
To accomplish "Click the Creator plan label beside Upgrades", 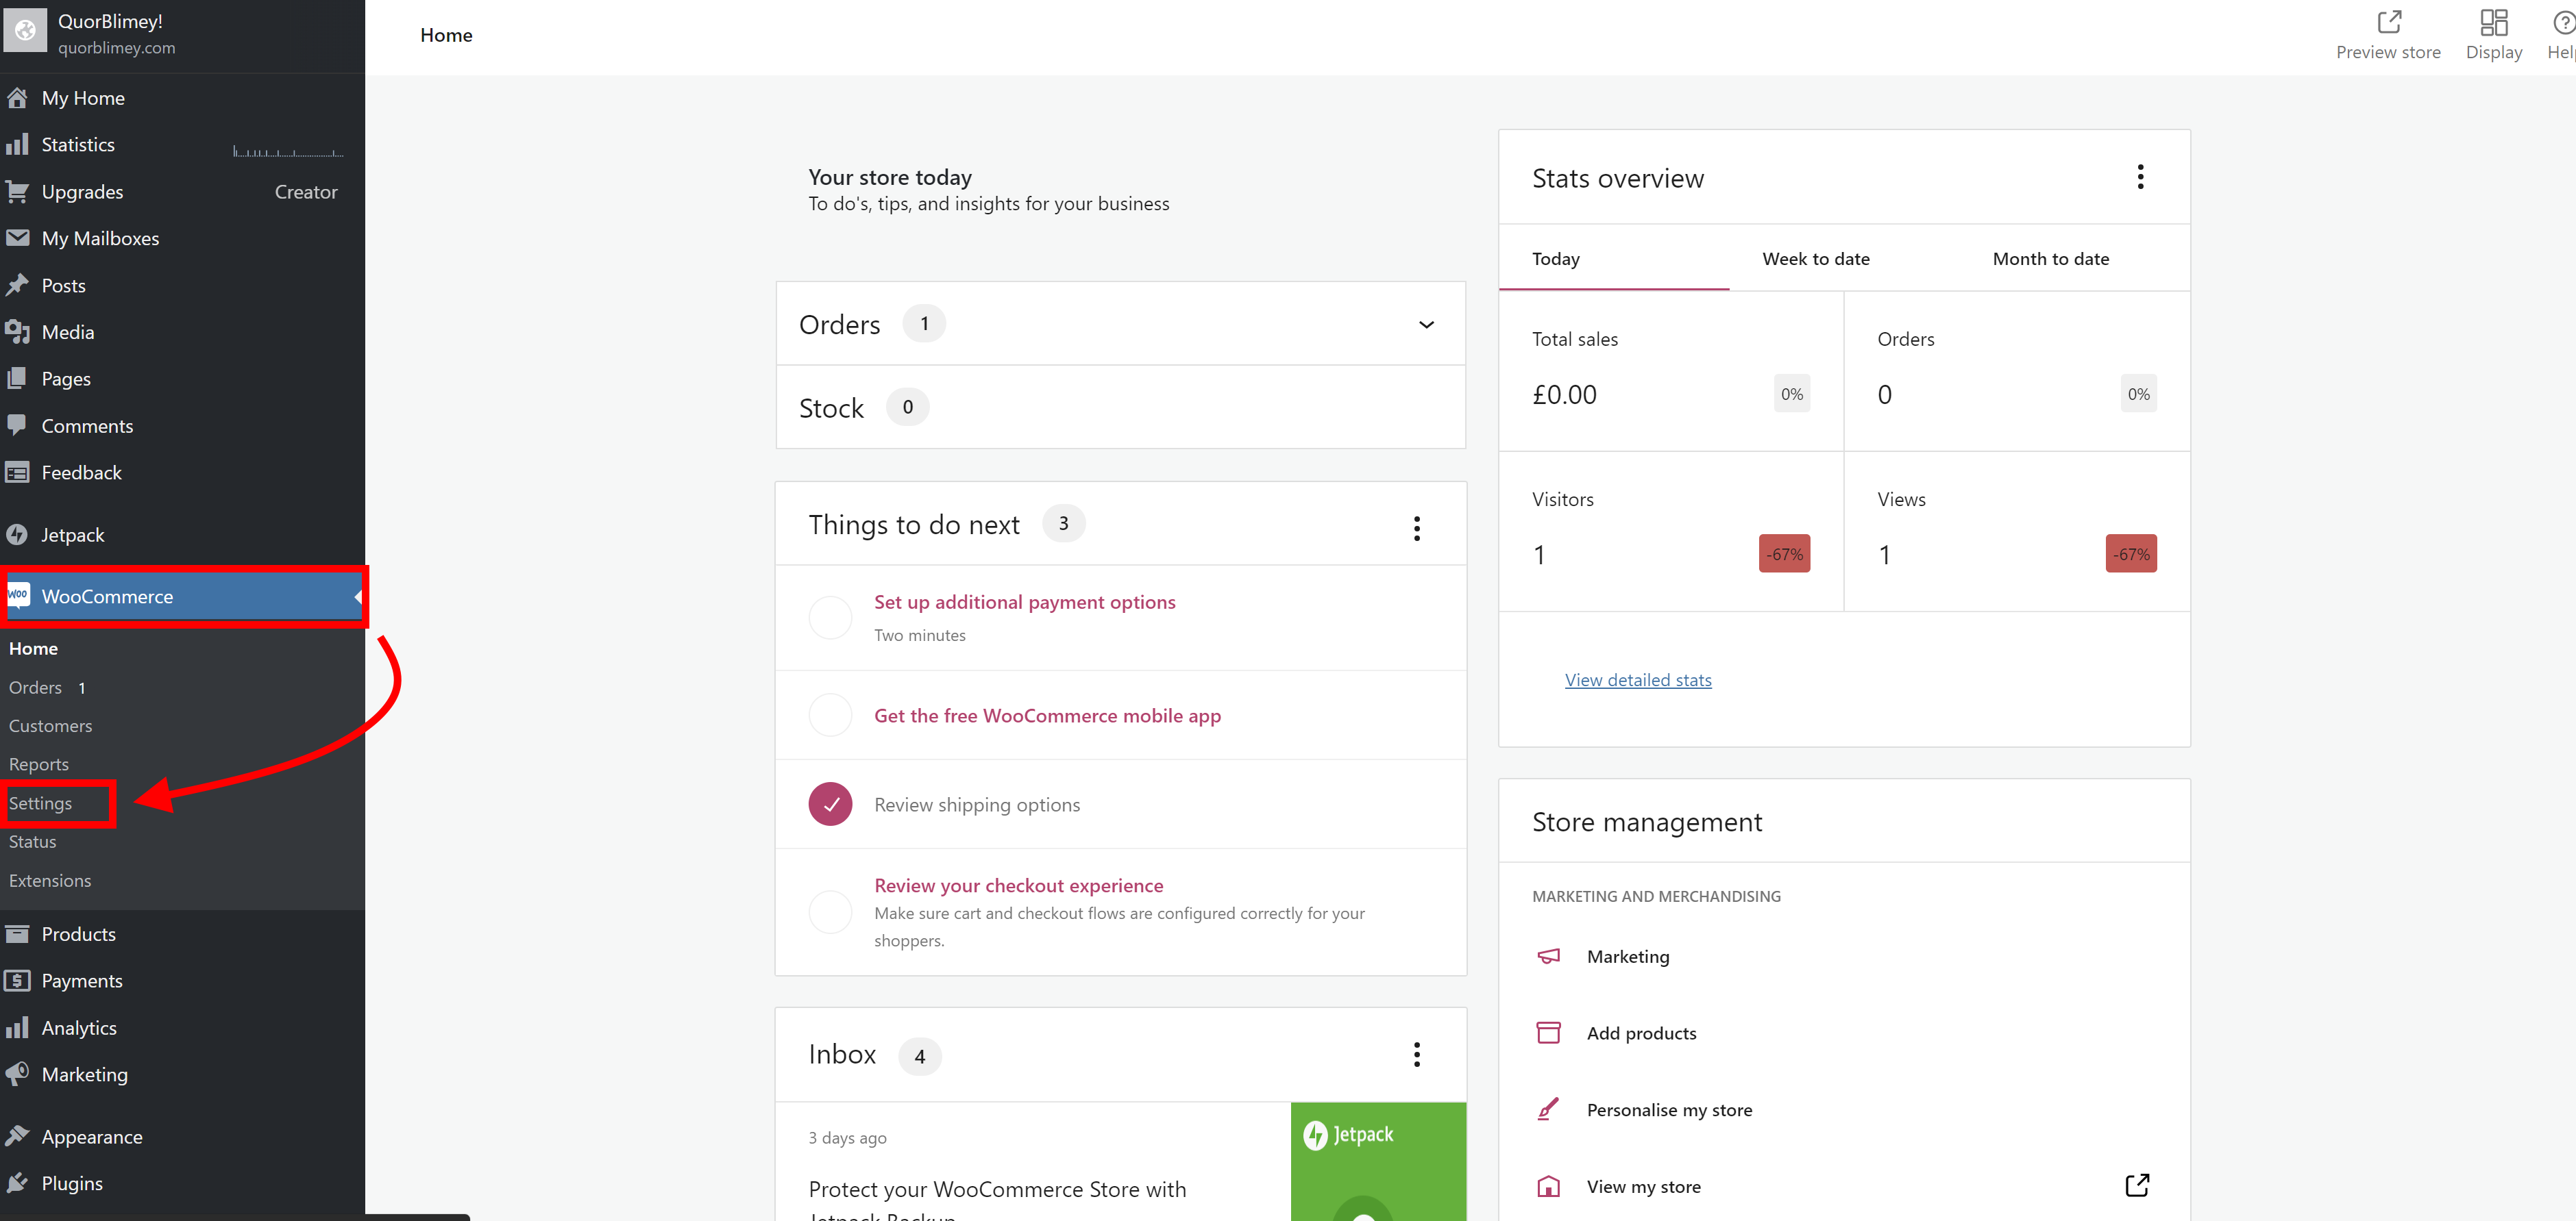I will (306, 192).
